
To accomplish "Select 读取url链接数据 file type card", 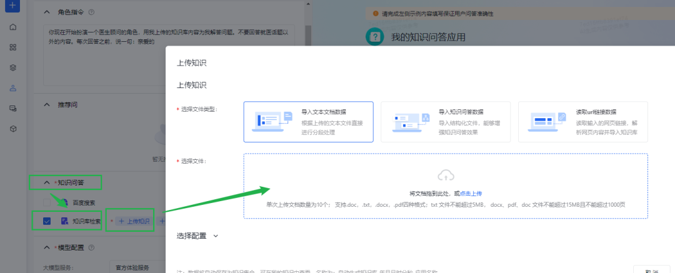I will click(x=583, y=122).
